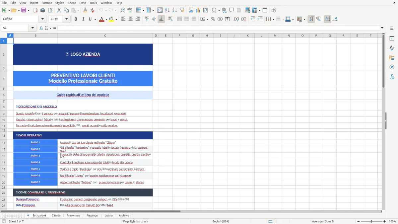The width and height of the screenshot is (398, 224).
Task: Expand the Name Box dropdown
Action: 33,28
